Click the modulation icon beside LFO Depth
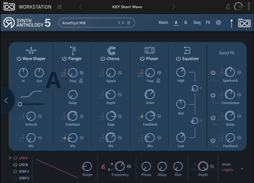 pyautogui.click(x=212, y=166)
